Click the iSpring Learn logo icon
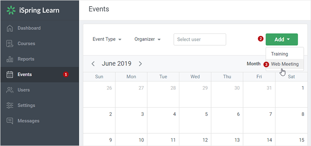Screen dimensions: 311x146 [x=11, y=10]
